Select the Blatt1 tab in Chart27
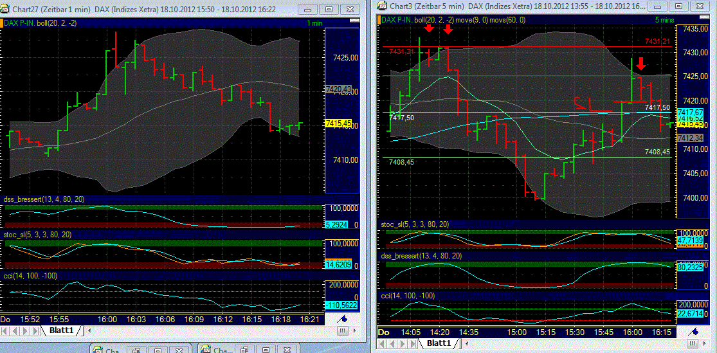 click(x=61, y=330)
